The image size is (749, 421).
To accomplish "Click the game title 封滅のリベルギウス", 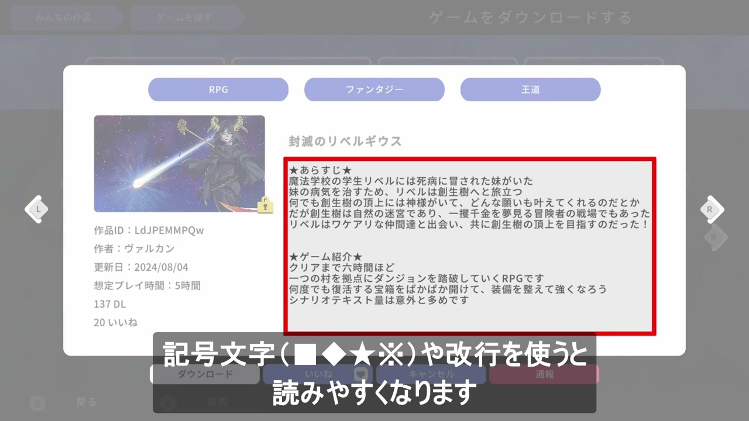I will 345,142.
